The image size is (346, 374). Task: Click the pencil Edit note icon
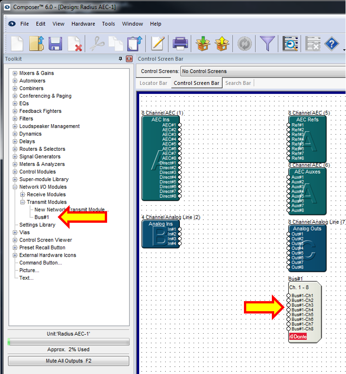(x=157, y=44)
